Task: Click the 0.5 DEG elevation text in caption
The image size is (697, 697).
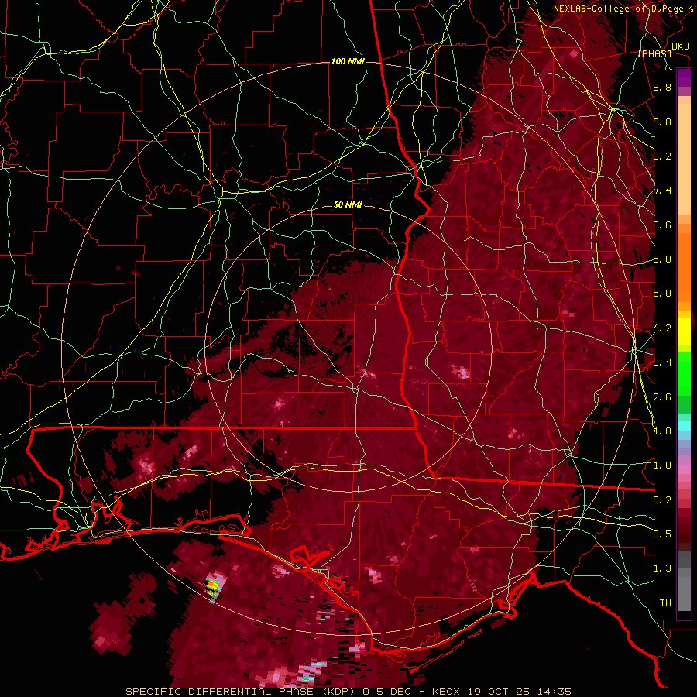Action: coord(388,692)
